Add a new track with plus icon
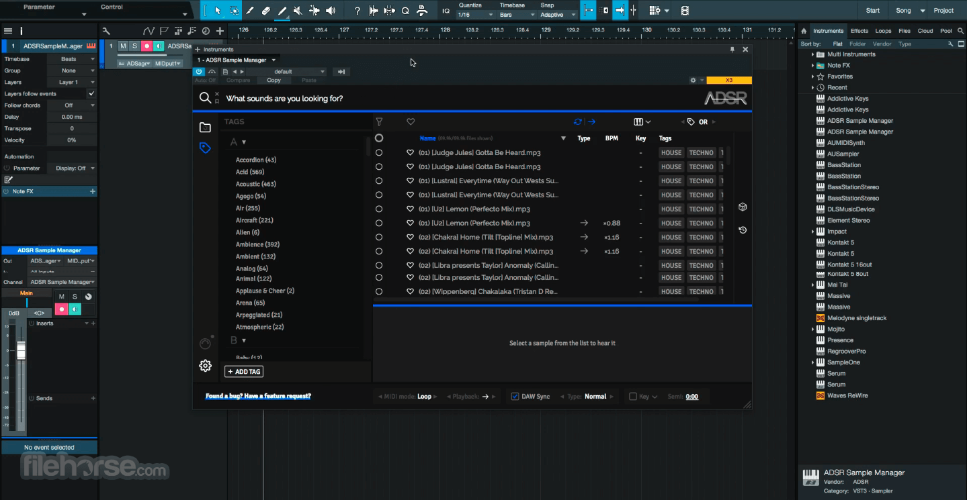The width and height of the screenshot is (967, 500). [220, 31]
